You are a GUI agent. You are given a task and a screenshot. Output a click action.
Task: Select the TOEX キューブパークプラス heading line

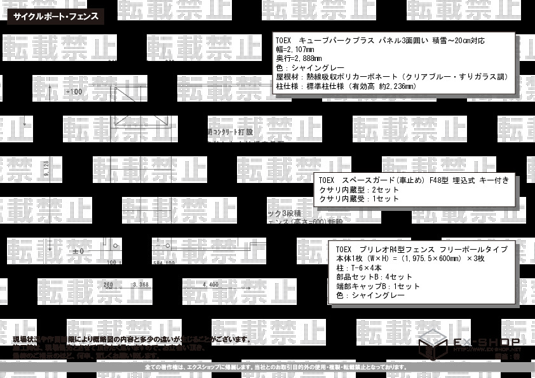[380, 41]
